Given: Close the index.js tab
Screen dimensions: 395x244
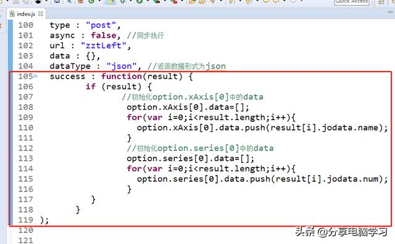Looking at the screenshot, I should coord(41,14).
